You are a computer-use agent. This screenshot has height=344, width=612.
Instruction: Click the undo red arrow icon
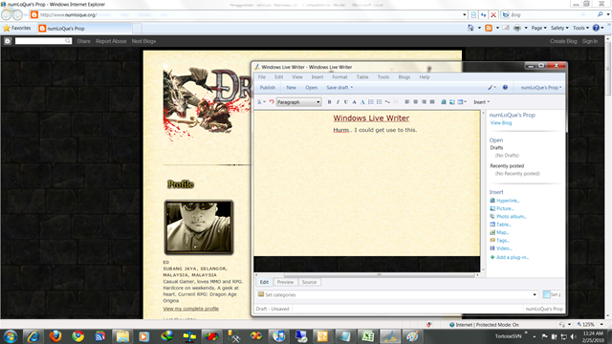point(272,102)
